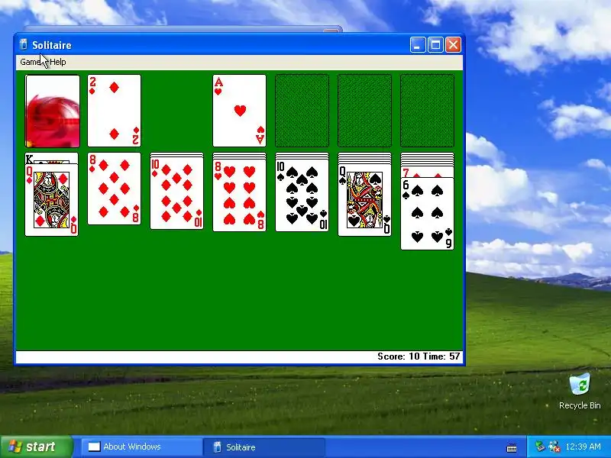This screenshot has height=458, width=611.
Task: Select the 8 of diamonds tableau card
Action: point(114,189)
